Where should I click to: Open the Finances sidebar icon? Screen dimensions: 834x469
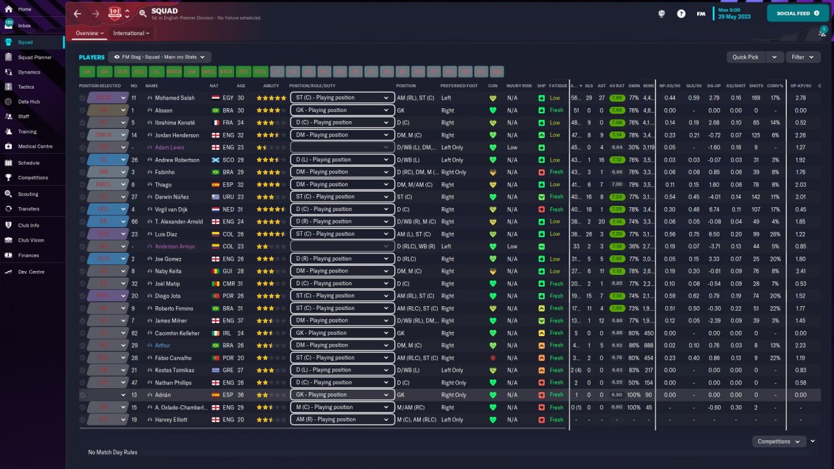pyautogui.click(x=8, y=255)
